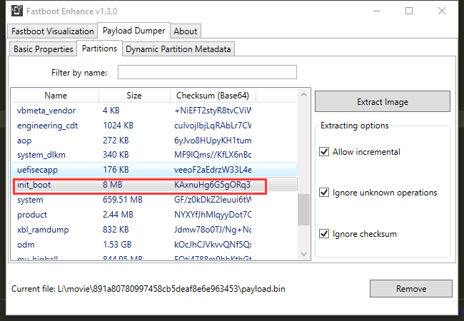Click the 1024 KB size cell
This screenshot has height=321, width=464.
click(x=118, y=126)
